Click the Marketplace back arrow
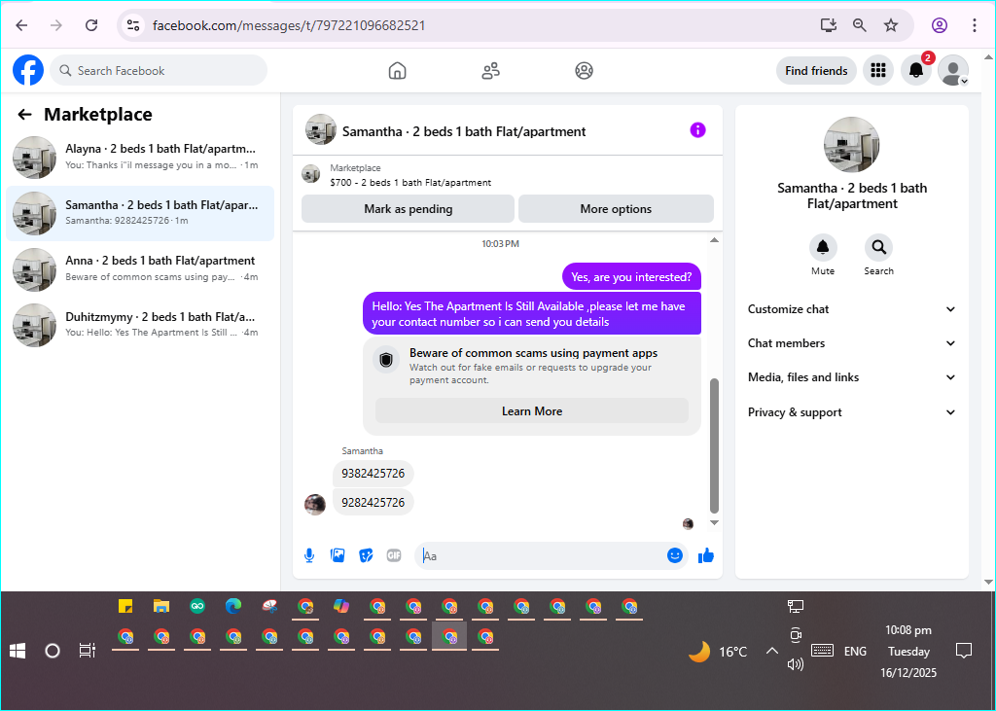996x711 pixels. pos(24,115)
